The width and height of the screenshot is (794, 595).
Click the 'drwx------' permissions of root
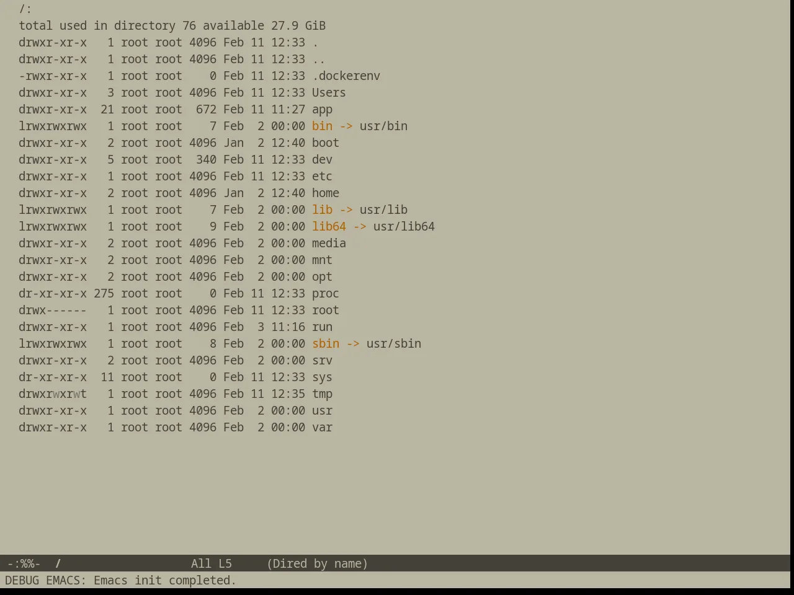pyautogui.click(x=53, y=310)
